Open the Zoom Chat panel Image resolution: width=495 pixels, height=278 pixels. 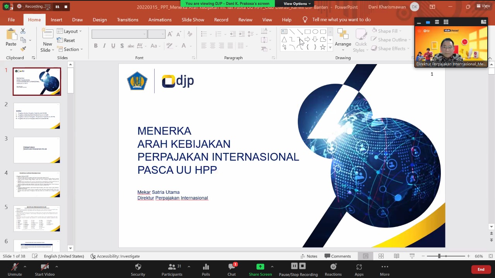(232, 267)
